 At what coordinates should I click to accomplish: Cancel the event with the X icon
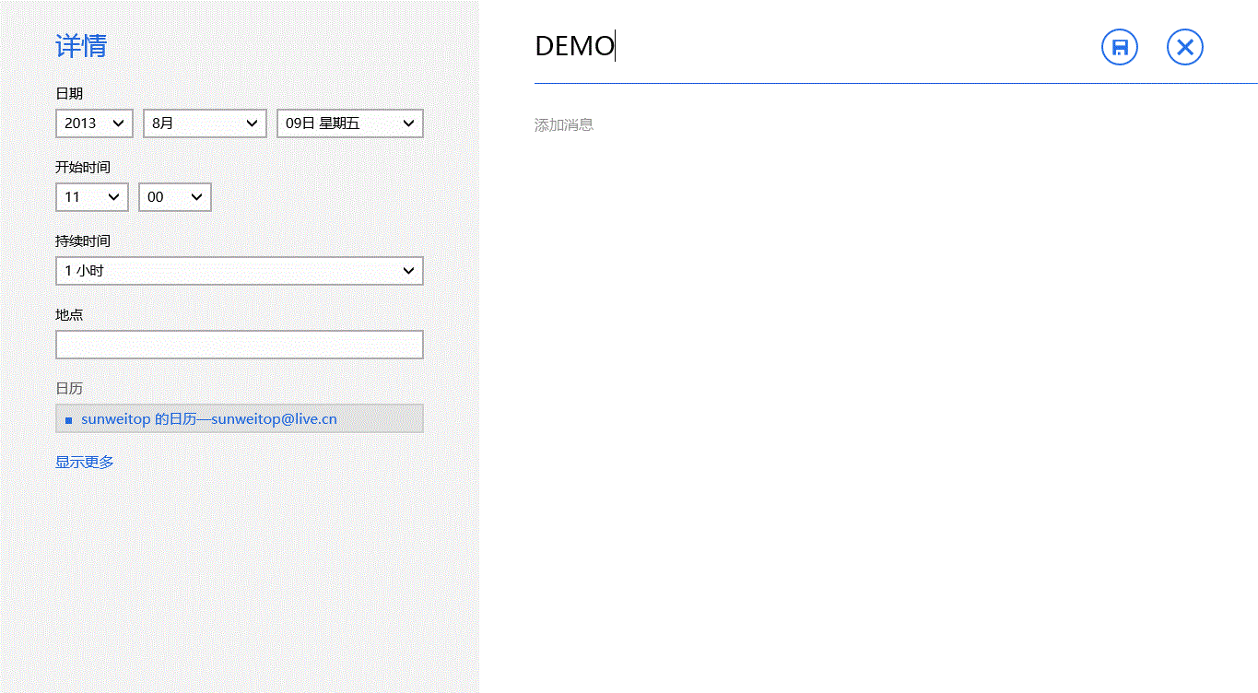(1185, 47)
